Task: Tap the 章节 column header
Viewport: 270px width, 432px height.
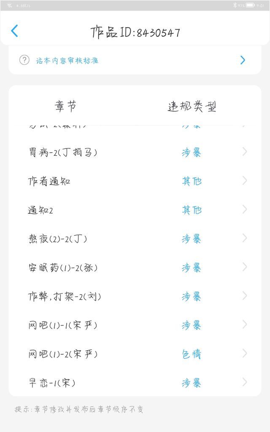Action: point(65,106)
